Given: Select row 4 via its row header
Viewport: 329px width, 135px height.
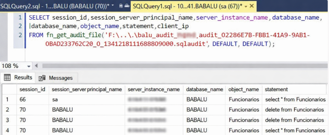Looking at the screenshot, I should click(8, 130).
